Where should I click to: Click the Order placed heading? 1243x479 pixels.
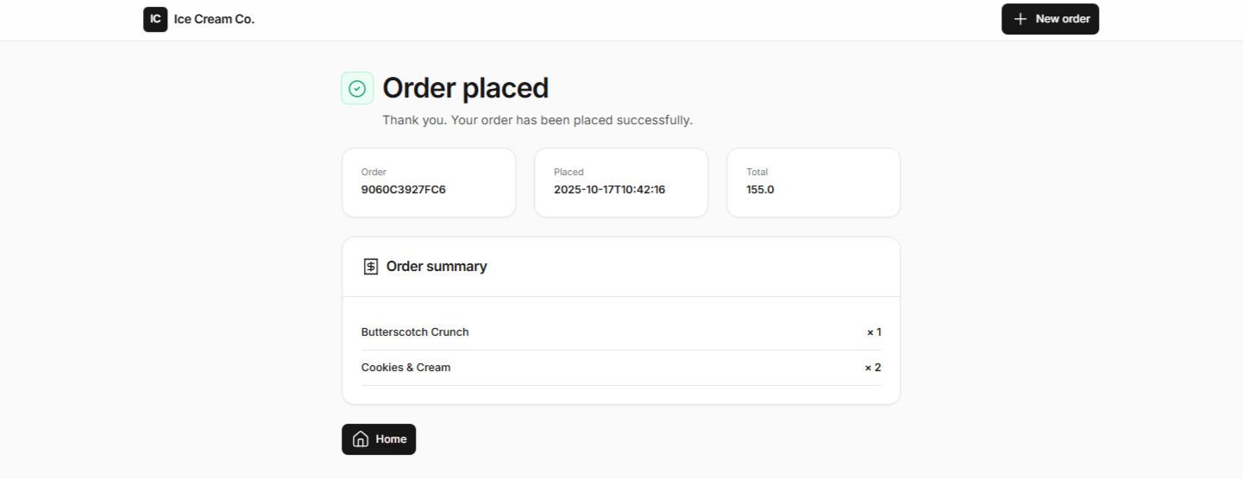[x=465, y=88]
